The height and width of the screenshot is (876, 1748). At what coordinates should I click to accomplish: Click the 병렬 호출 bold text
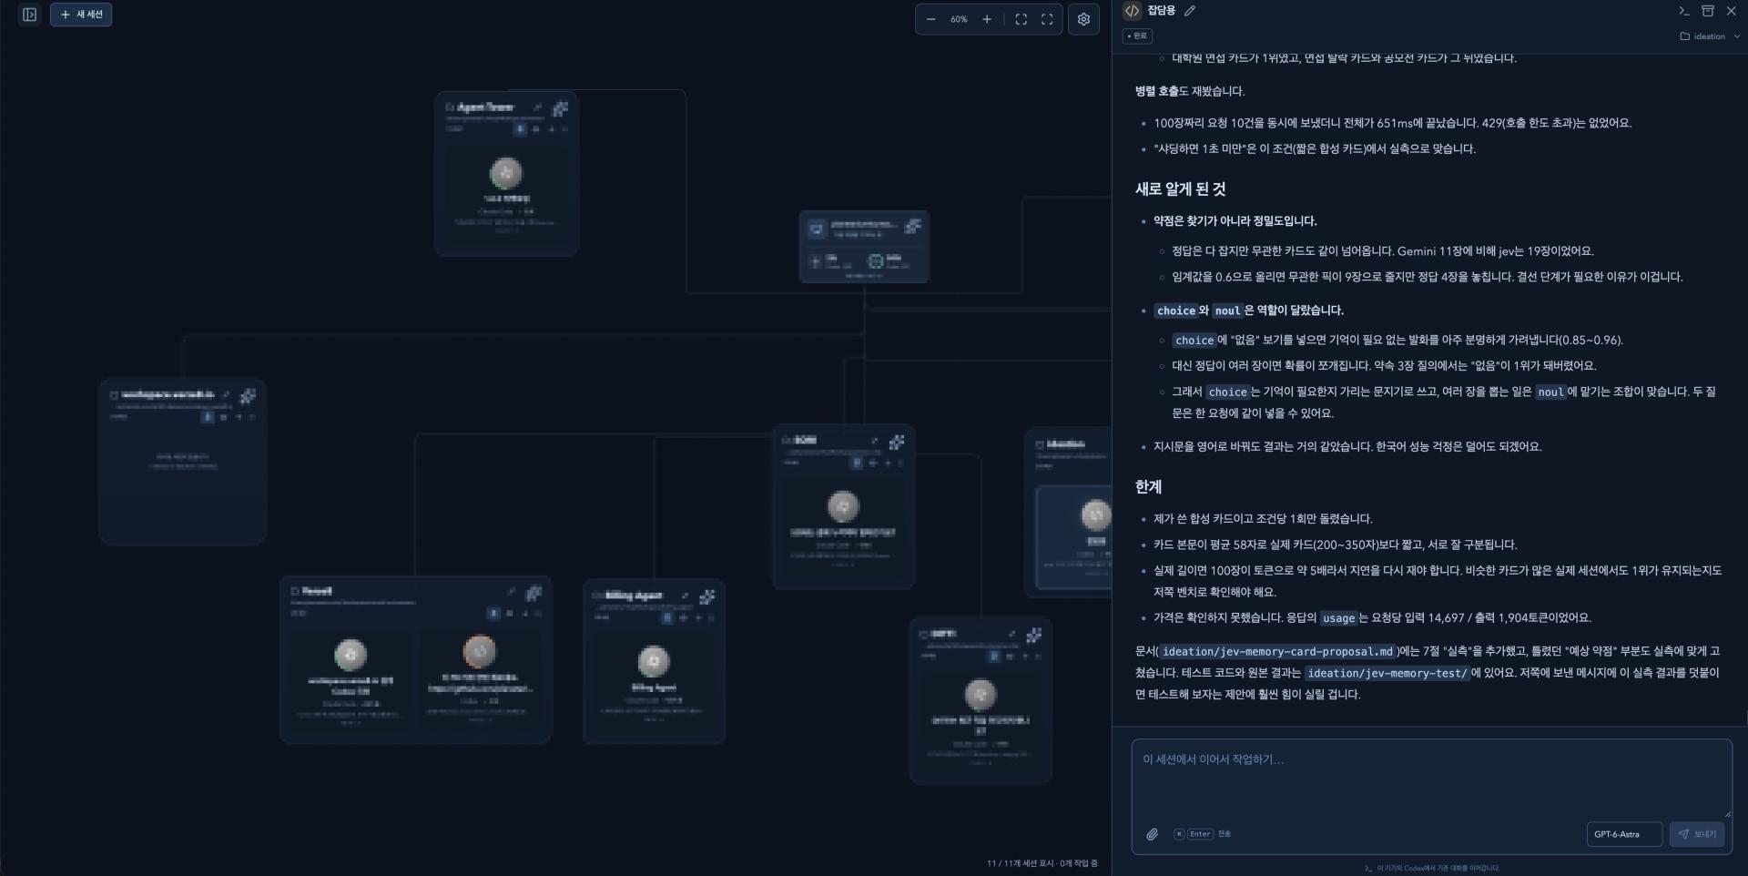[1156, 91]
